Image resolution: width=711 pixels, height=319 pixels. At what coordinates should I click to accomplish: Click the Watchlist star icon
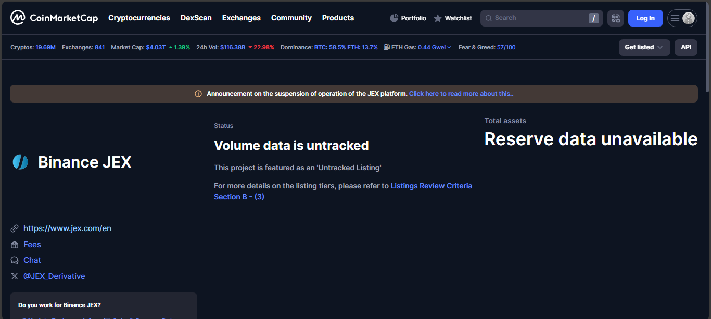pos(438,18)
